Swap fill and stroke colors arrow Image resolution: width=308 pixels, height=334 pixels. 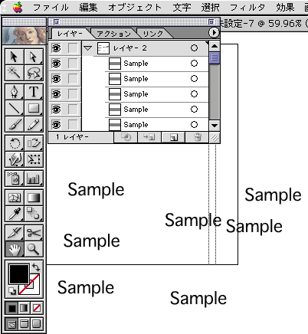[36, 267]
